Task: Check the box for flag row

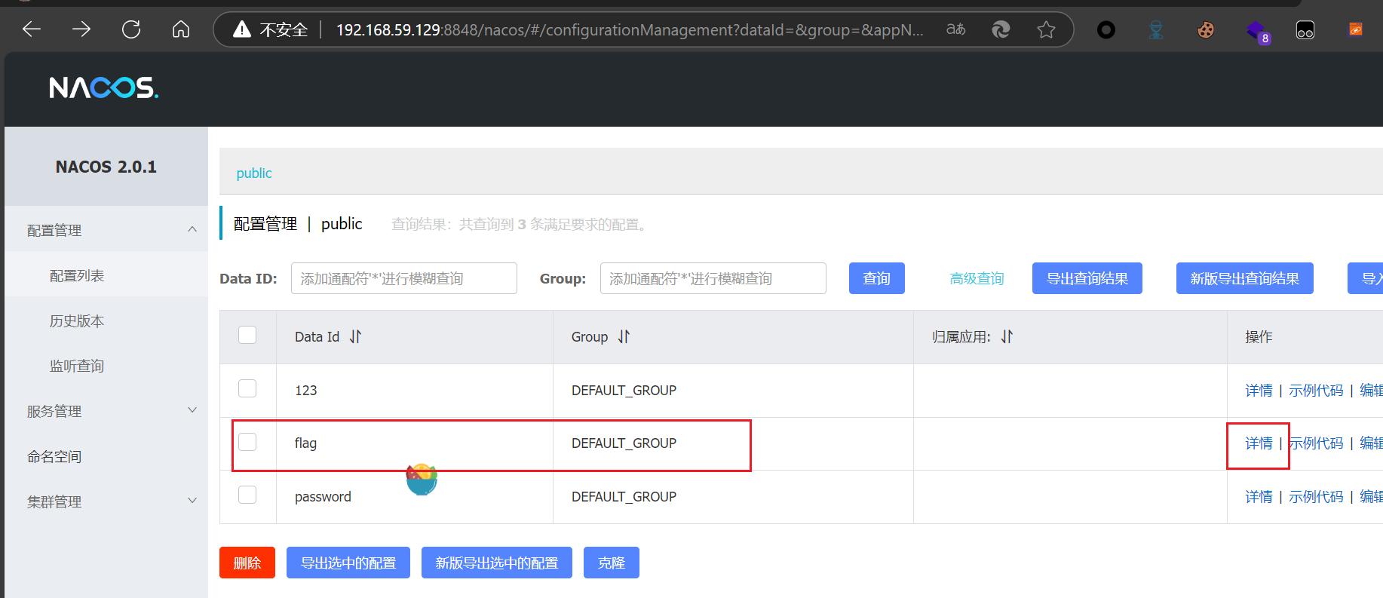Action: coord(247,442)
